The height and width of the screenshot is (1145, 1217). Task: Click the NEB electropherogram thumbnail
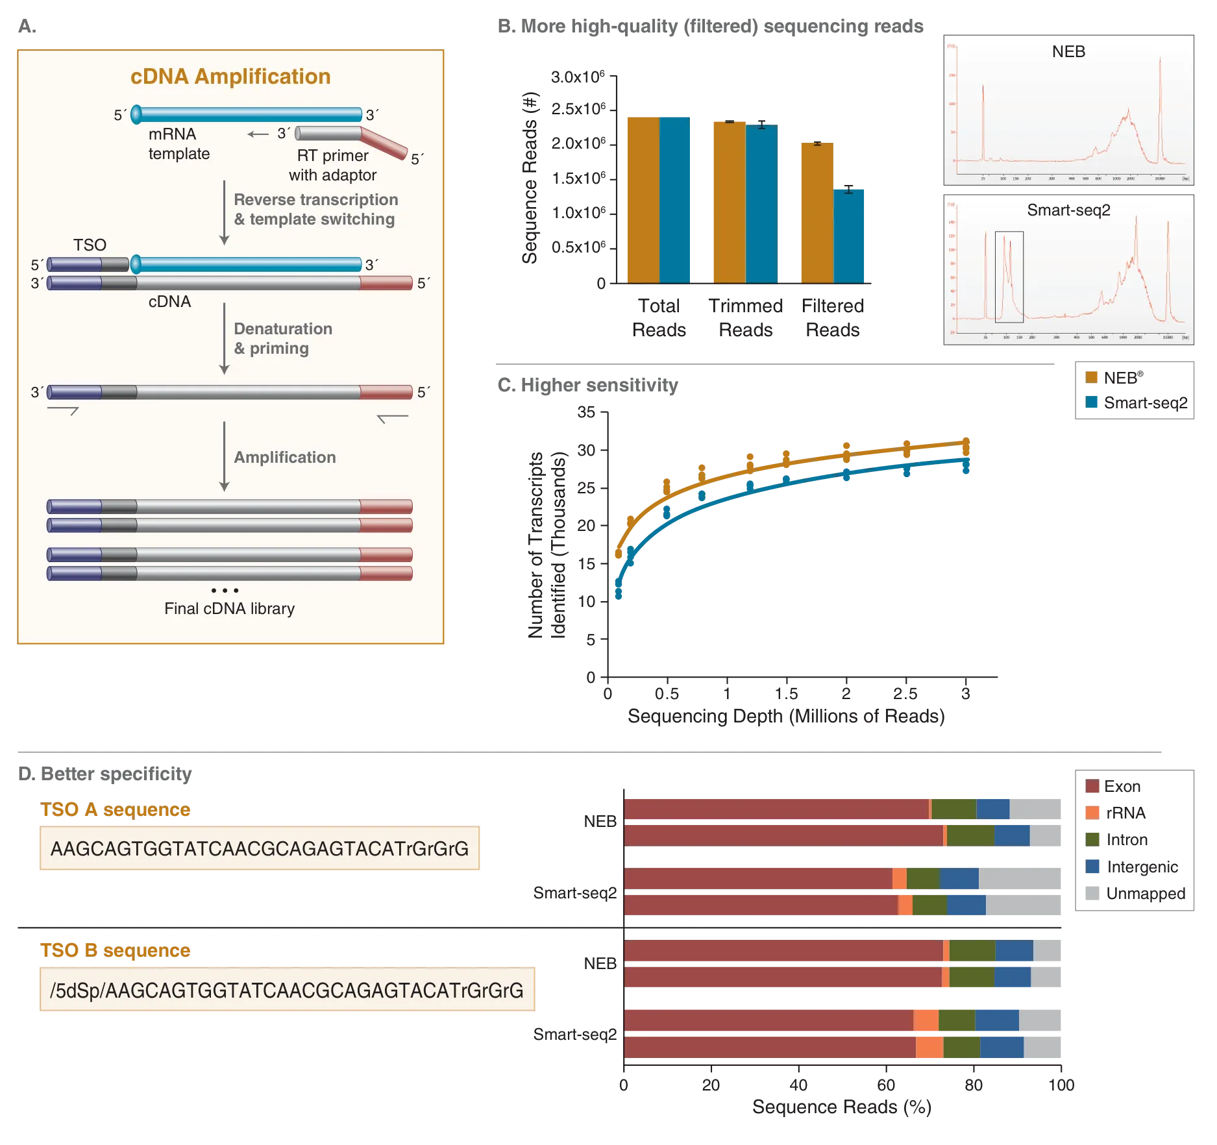tap(1068, 112)
